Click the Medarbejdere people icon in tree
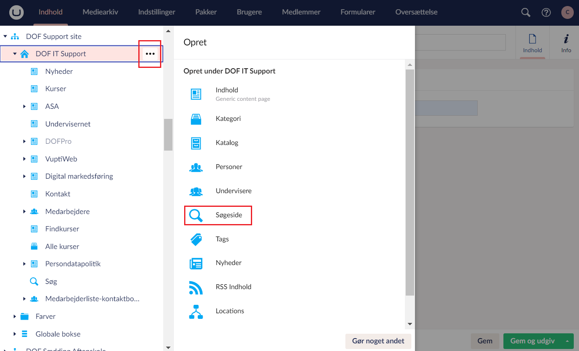Screen dimensions: 579x351 [34, 212]
